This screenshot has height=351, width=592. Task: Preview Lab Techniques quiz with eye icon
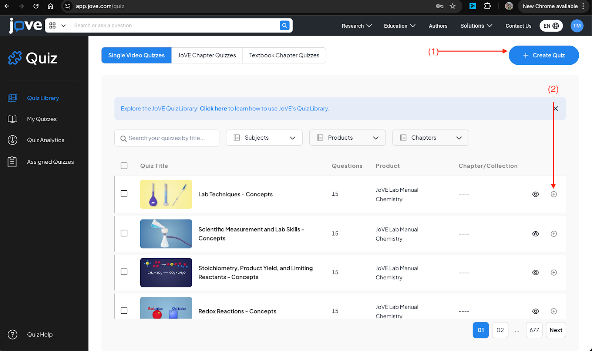coord(535,194)
